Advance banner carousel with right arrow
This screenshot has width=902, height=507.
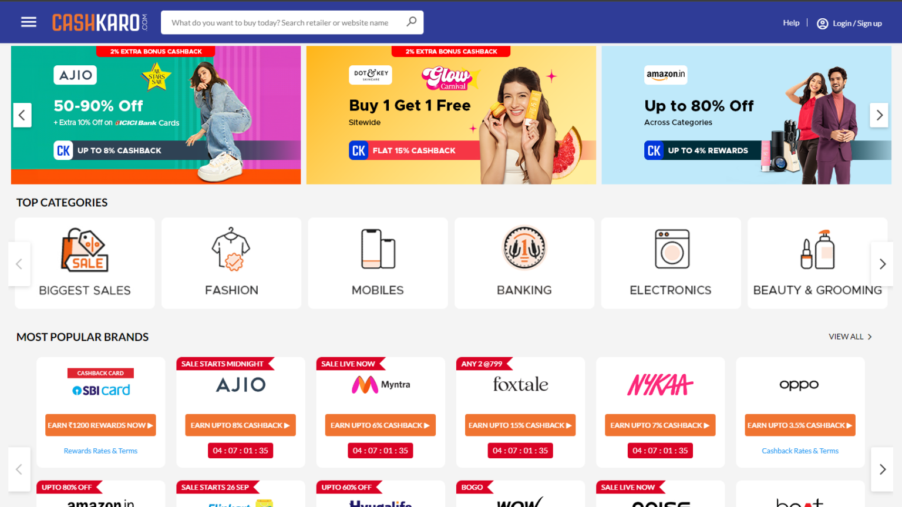point(879,115)
